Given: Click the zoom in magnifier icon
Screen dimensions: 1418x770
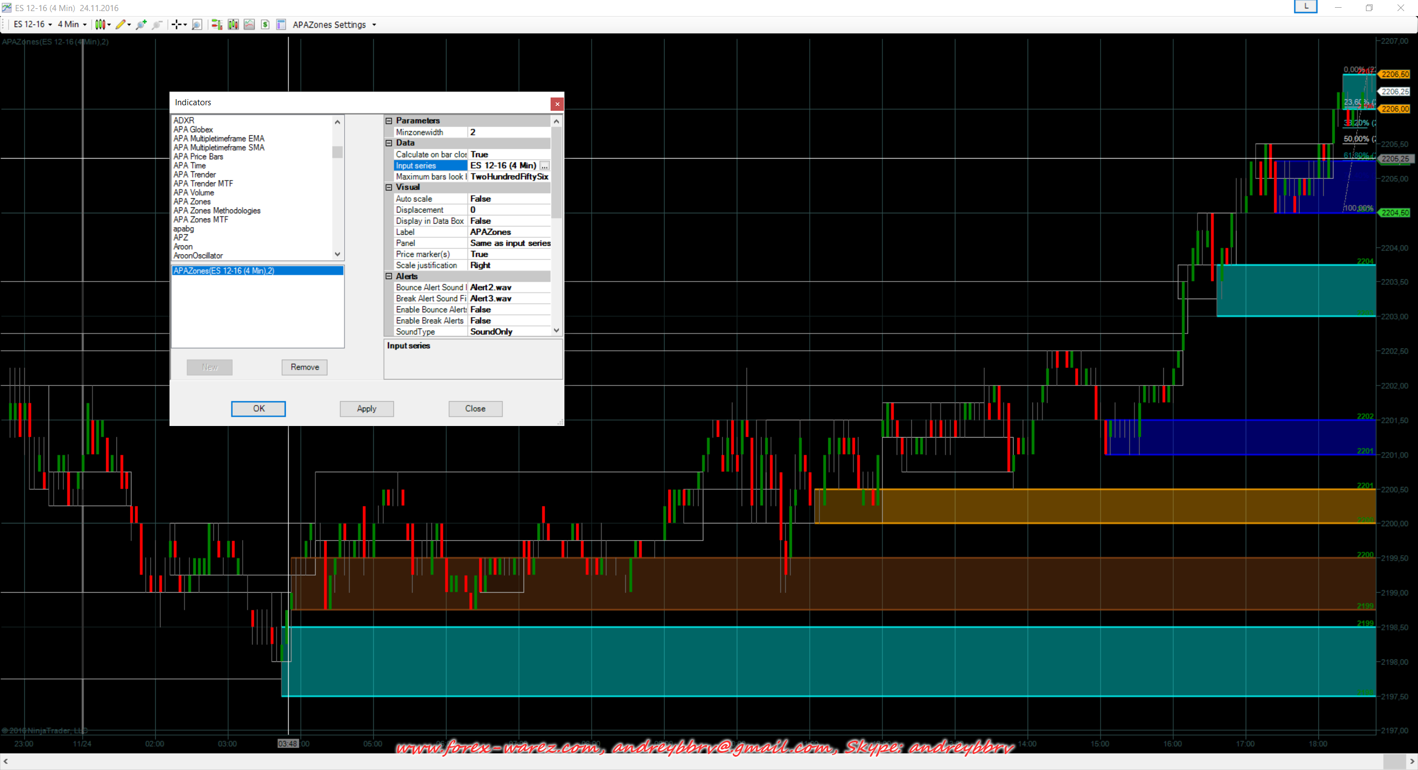Looking at the screenshot, I should 141,24.
